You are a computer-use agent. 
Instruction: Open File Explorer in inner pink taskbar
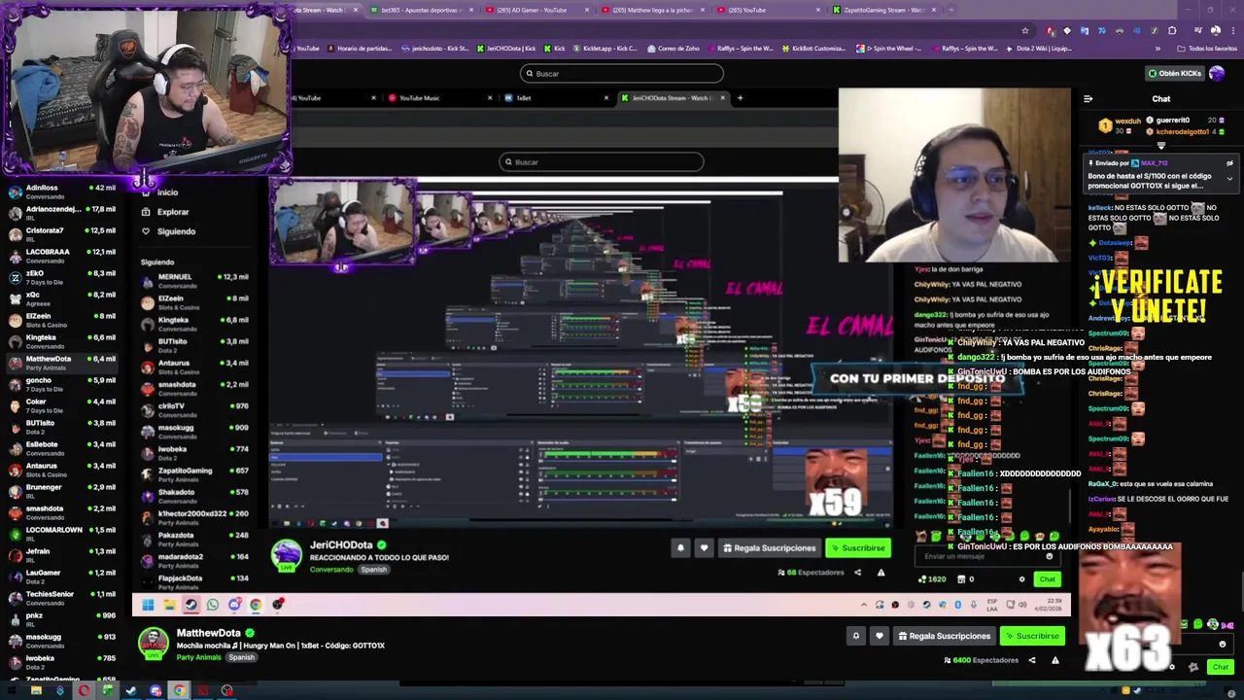click(x=169, y=605)
